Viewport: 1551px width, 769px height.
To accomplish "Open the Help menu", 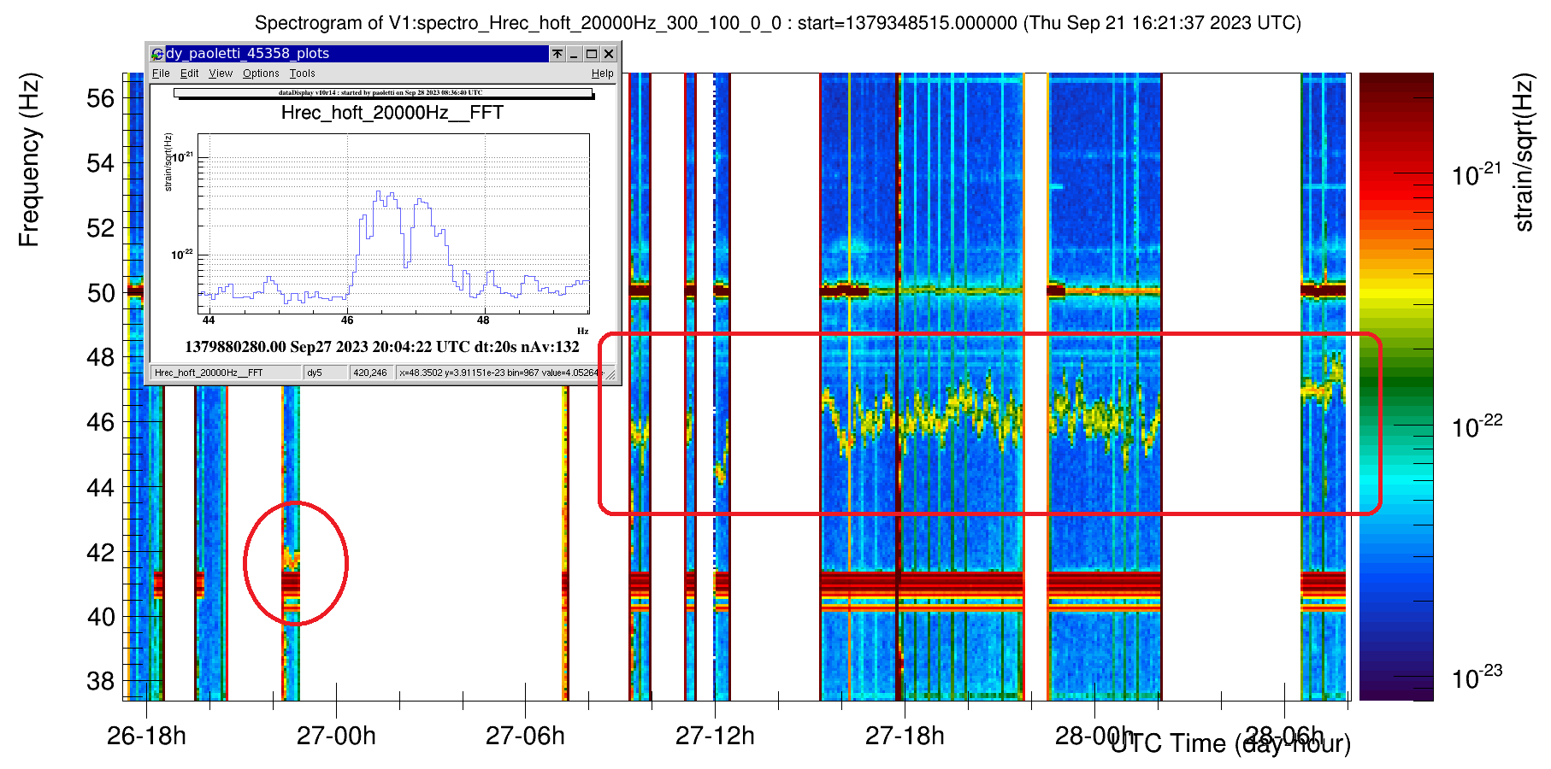I will 602,73.
